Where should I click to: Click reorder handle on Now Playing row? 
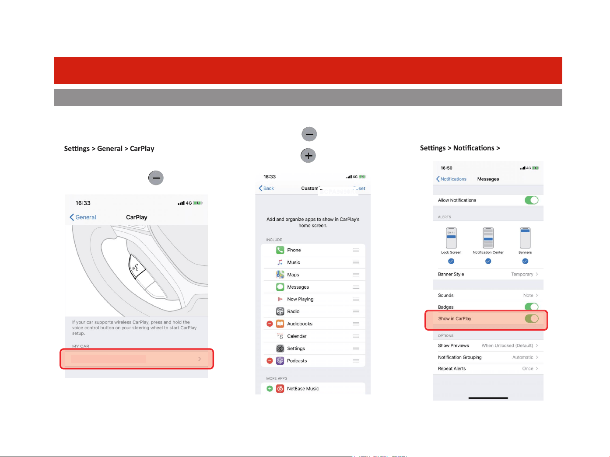356,299
